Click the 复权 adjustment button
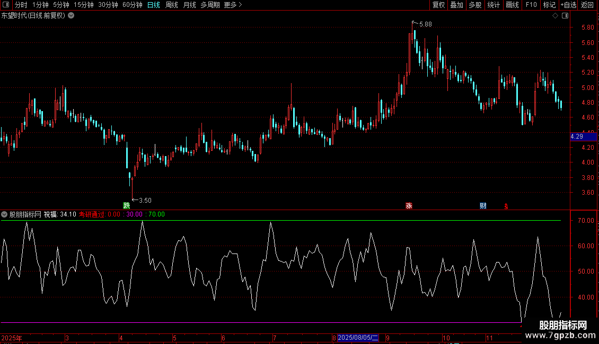599x344 pixels. (438, 5)
